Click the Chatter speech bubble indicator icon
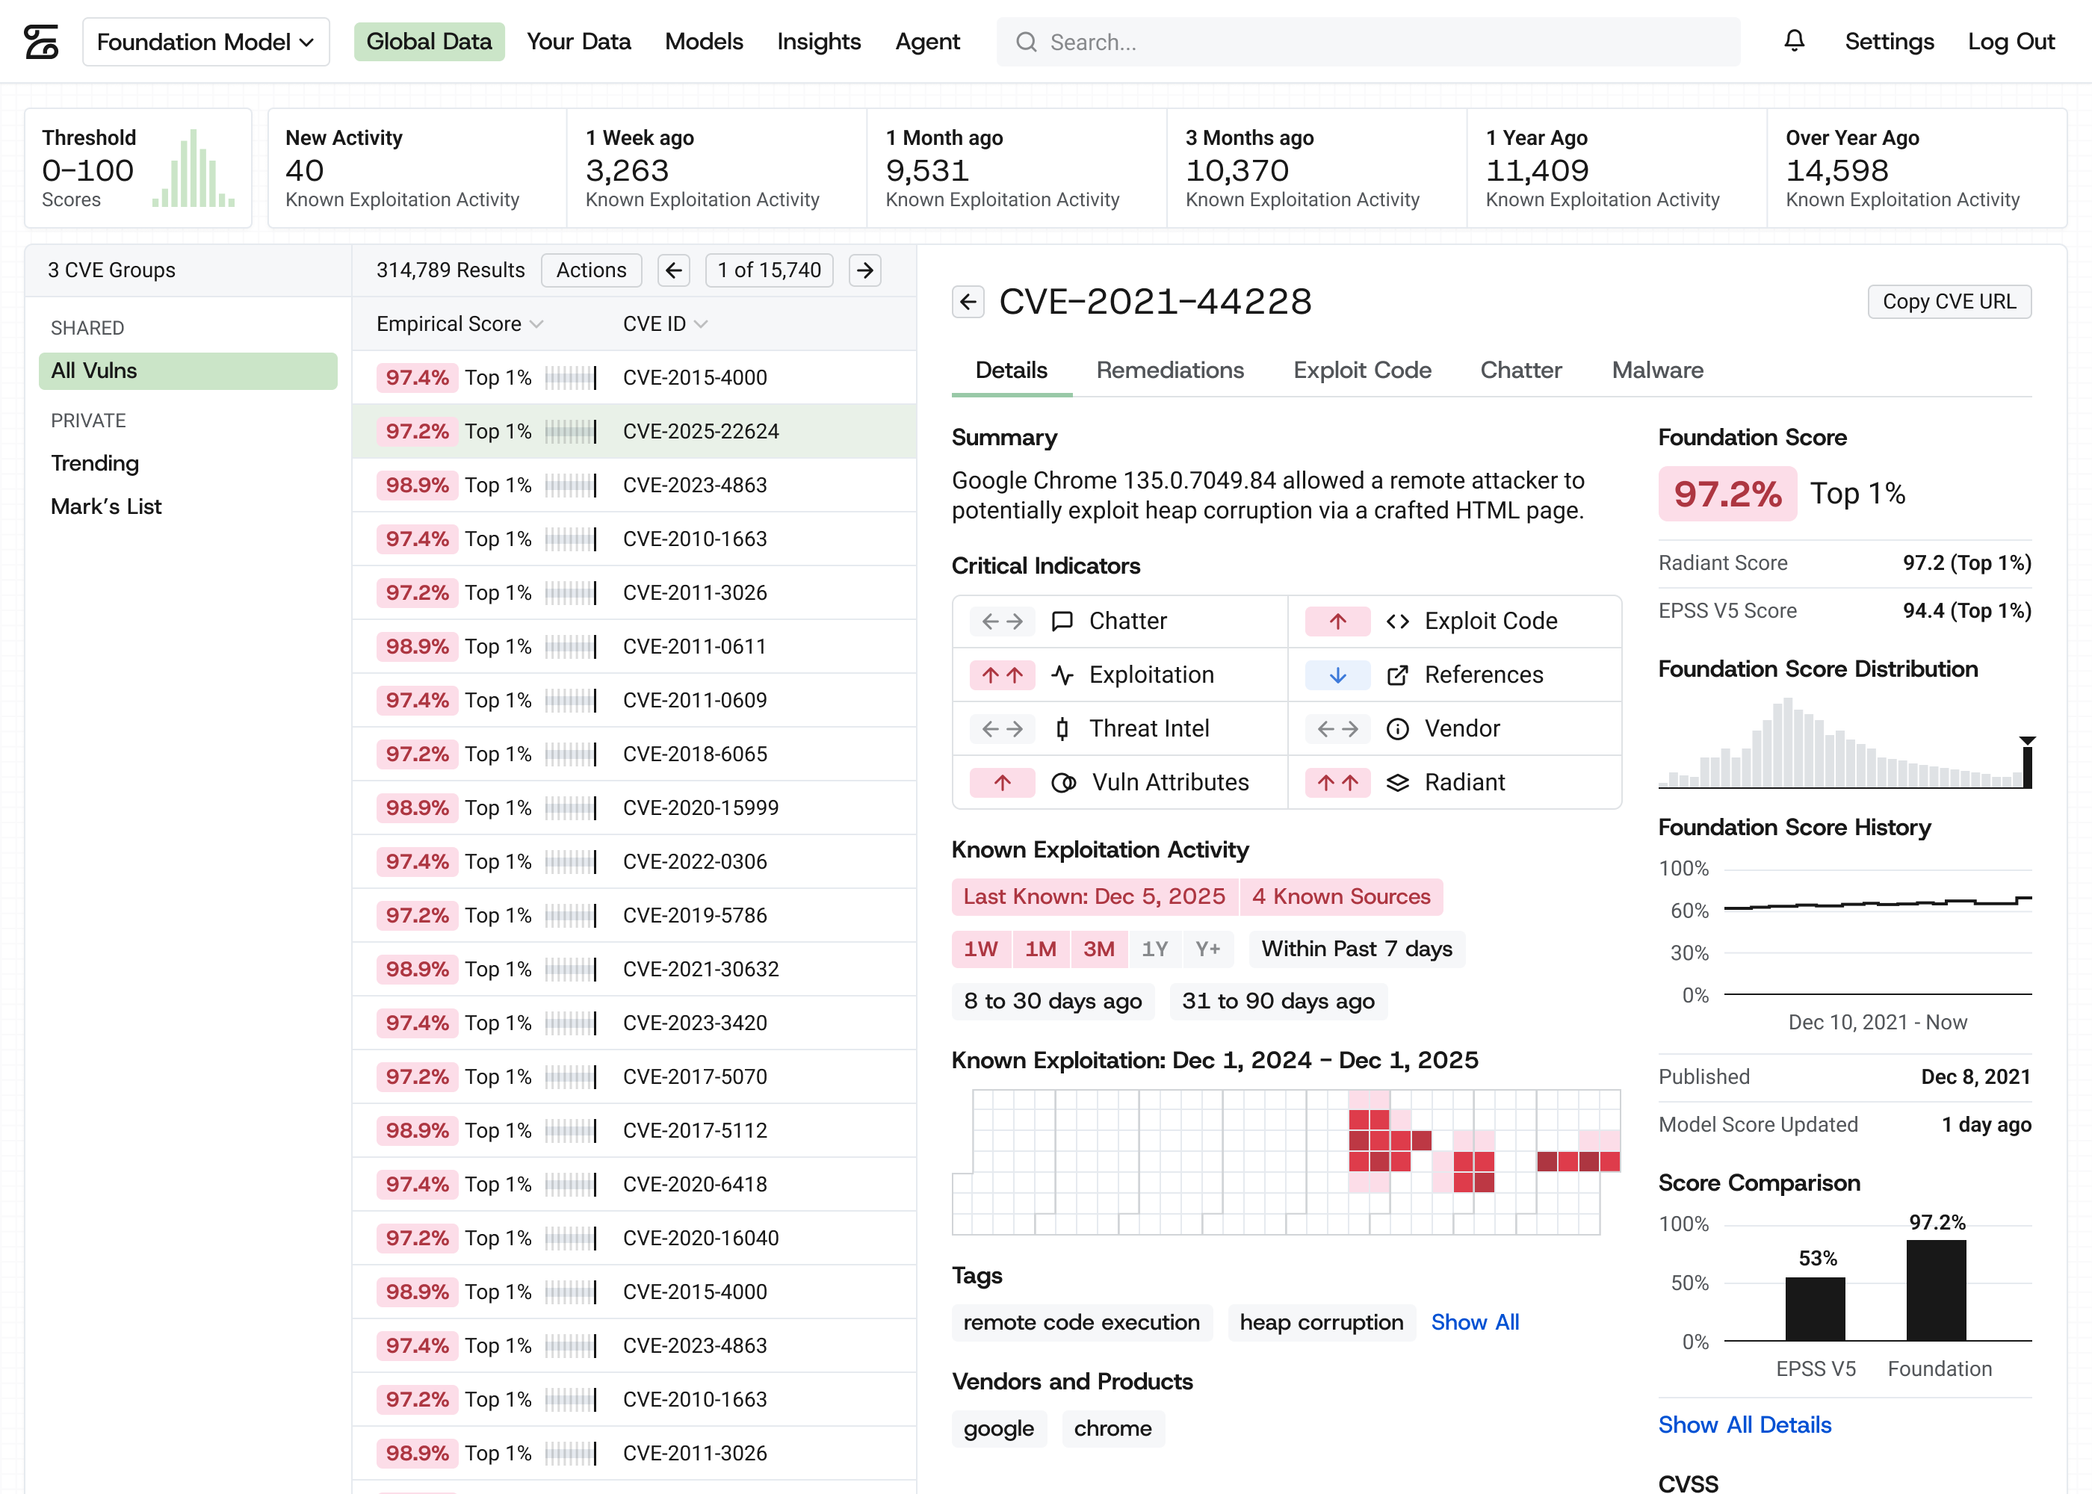The image size is (2092, 1494). pos(1062,621)
